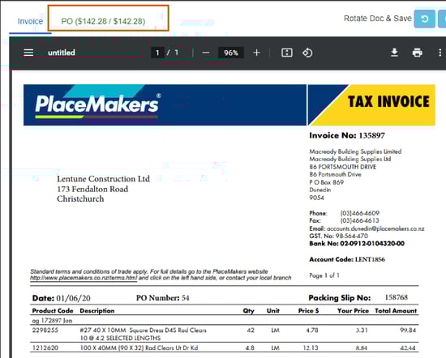The height and width of the screenshot is (358, 446).
Task: Click the 96% zoom level field
Action: [x=230, y=53]
